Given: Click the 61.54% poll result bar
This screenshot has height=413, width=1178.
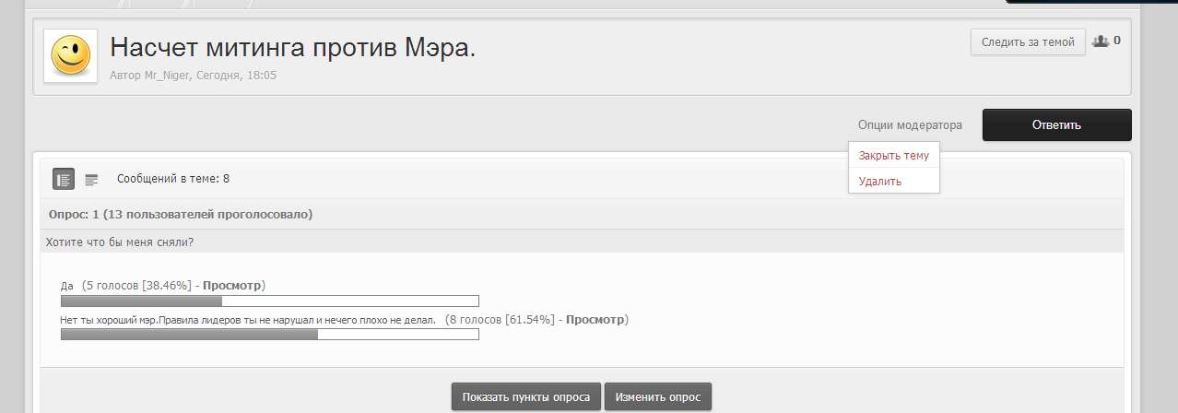Looking at the screenshot, I should (269, 335).
